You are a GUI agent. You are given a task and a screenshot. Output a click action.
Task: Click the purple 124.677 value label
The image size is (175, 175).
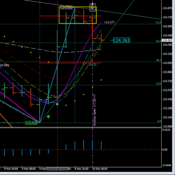[109, 22]
